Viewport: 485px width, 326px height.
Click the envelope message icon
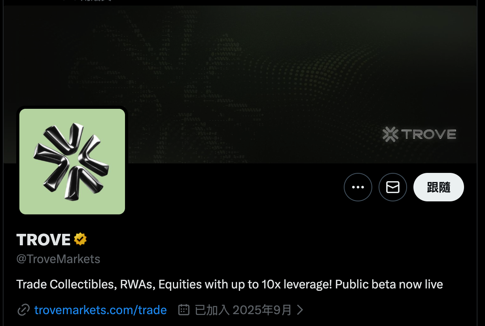pyautogui.click(x=393, y=187)
